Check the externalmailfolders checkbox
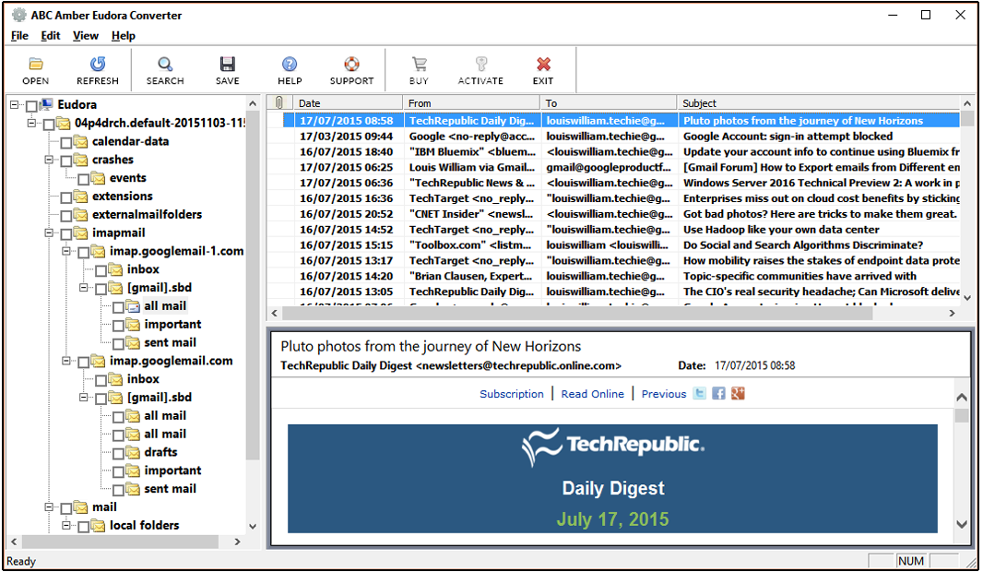Screen dimensions: 983x572 click(65, 216)
